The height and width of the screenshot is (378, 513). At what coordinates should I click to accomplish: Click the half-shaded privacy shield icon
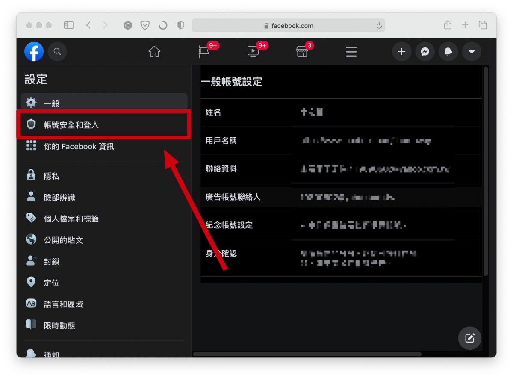pyautogui.click(x=181, y=26)
